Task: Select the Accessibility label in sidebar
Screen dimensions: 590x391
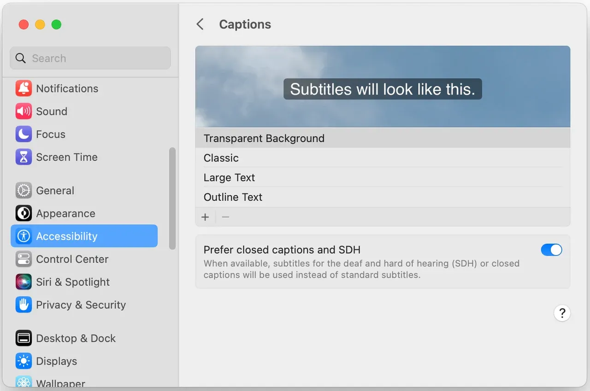Action: 67,236
